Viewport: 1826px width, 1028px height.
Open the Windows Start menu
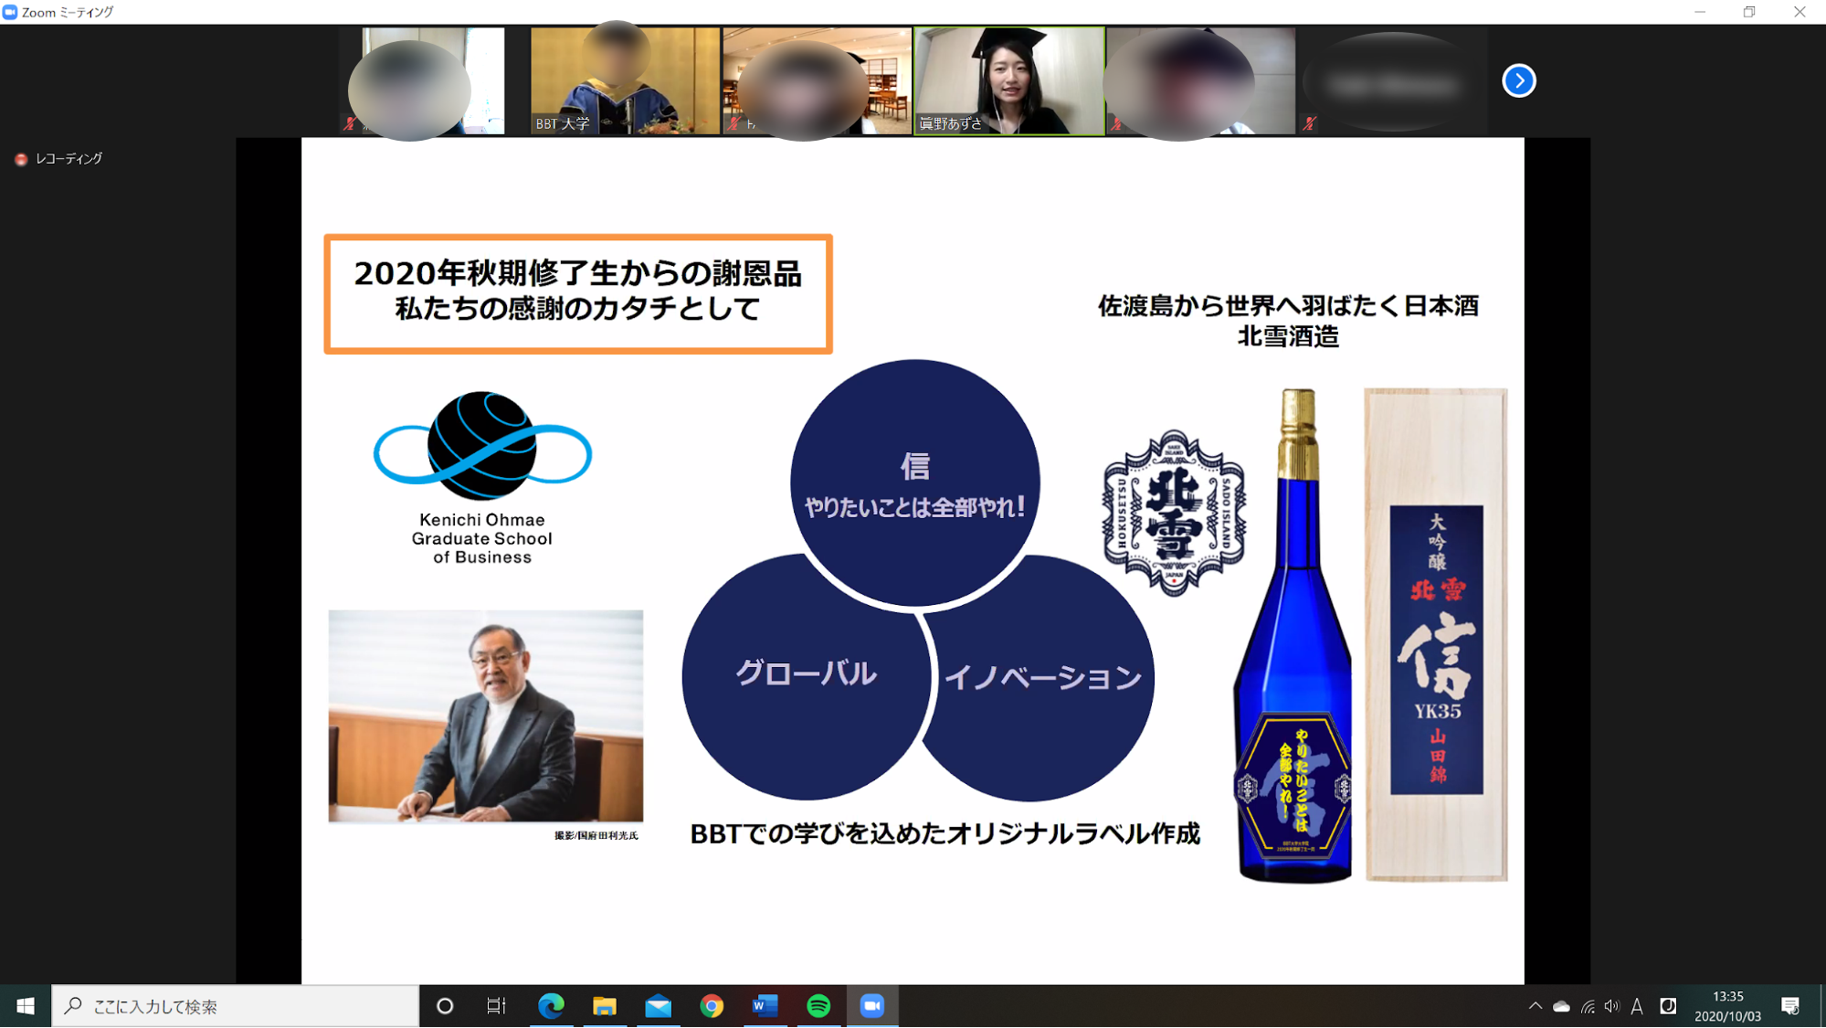click(x=25, y=1006)
